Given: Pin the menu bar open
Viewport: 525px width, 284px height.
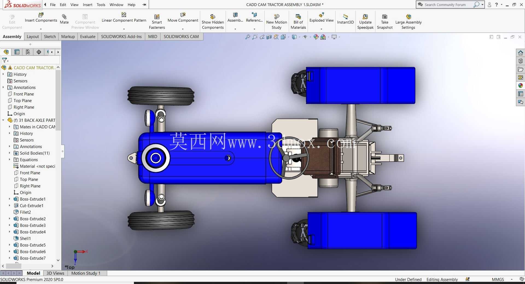Looking at the screenshot, I should coord(144,5).
